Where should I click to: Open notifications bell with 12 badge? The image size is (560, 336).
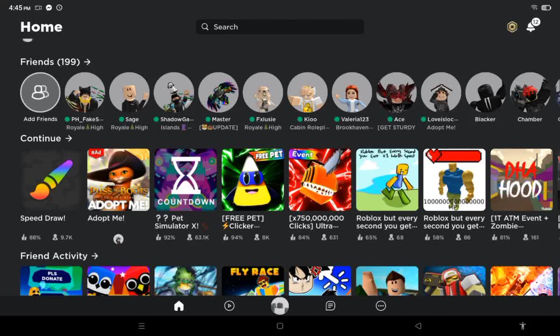[x=532, y=26]
